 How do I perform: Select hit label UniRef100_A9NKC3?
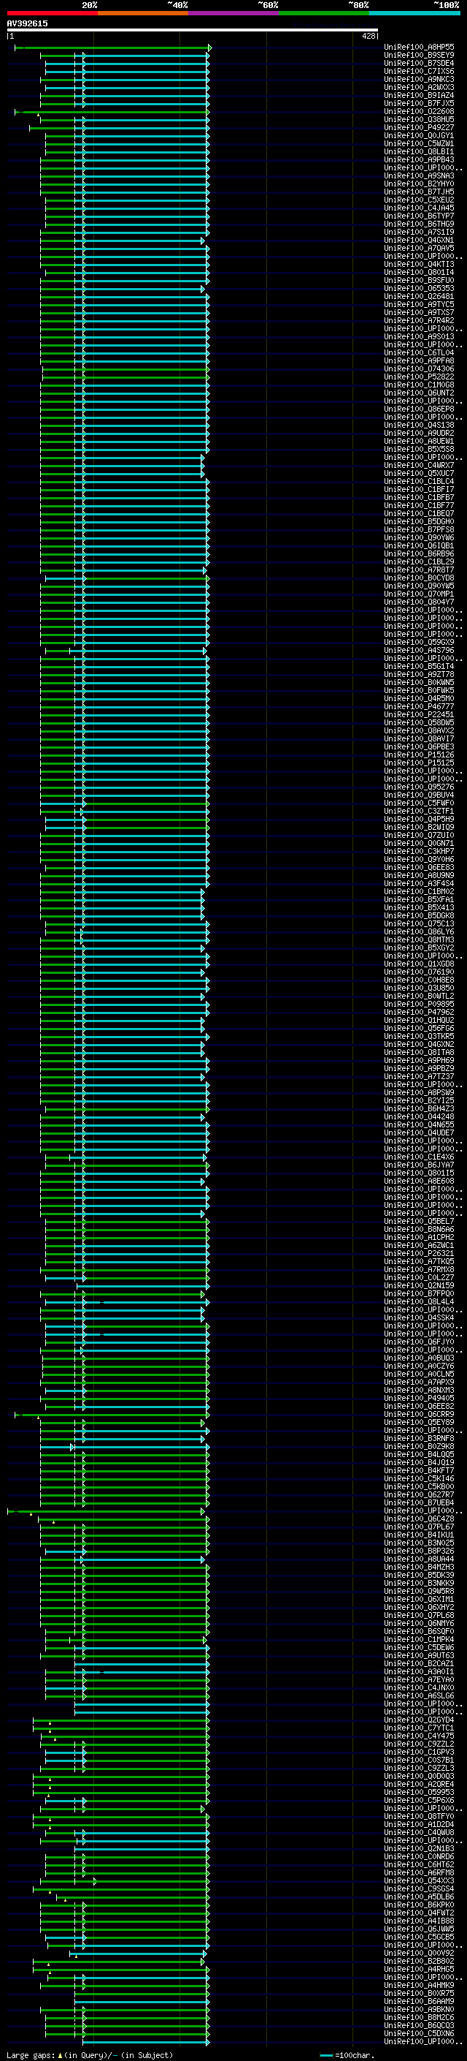(x=419, y=79)
